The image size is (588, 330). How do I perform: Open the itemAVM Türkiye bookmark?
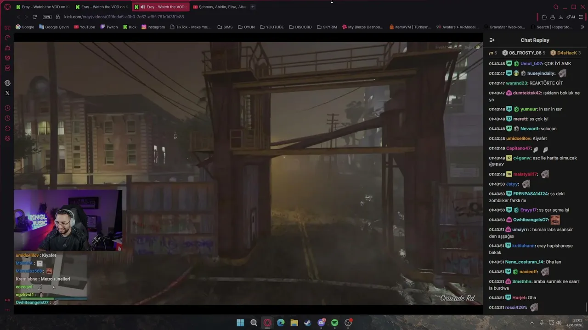click(x=410, y=27)
